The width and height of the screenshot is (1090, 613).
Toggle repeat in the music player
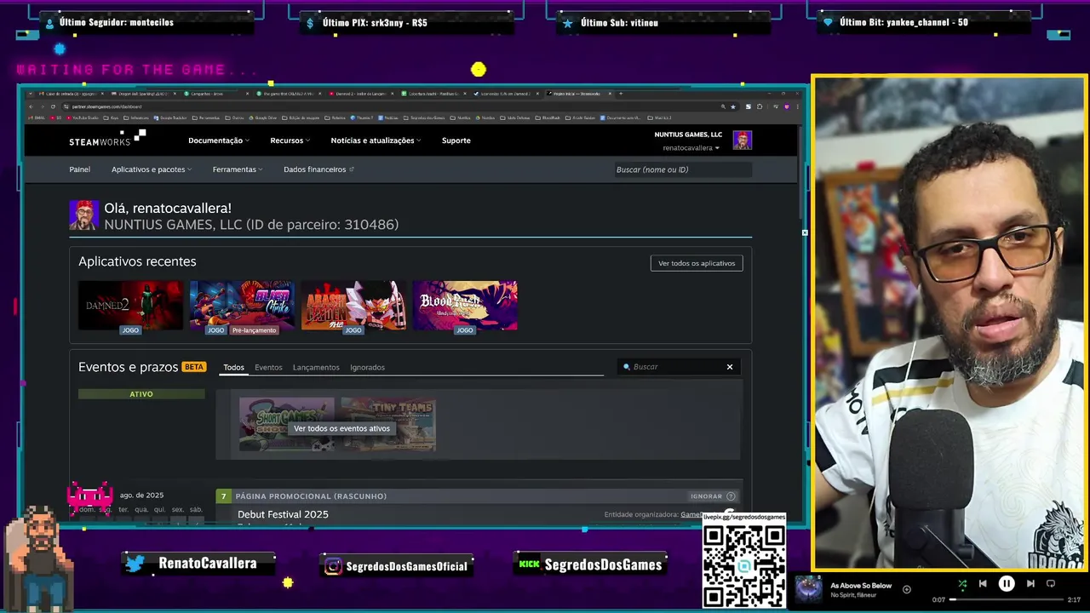click(x=1051, y=584)
